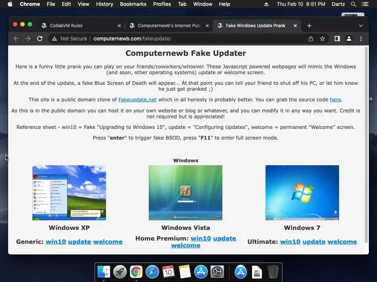Open Windows XP Generic welcome link
Screen dimensions: 377x282
coord(108,242)
